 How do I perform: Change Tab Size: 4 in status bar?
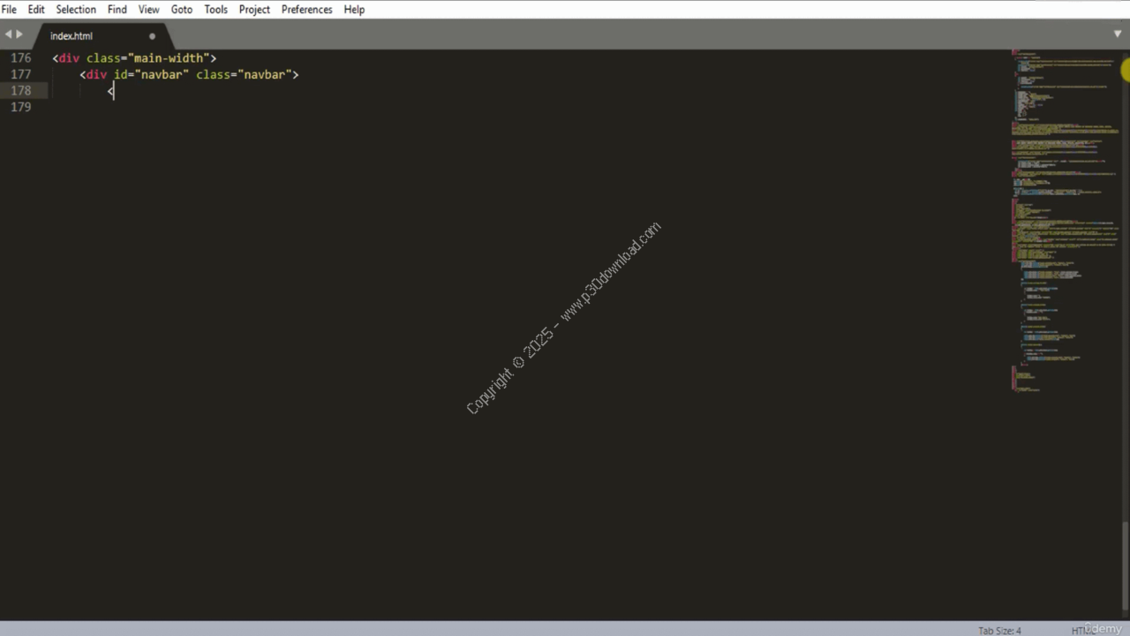pyautogui.click(x=999, y=630)
